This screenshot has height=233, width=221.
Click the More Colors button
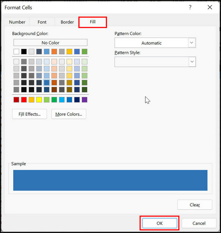[68, 114]
